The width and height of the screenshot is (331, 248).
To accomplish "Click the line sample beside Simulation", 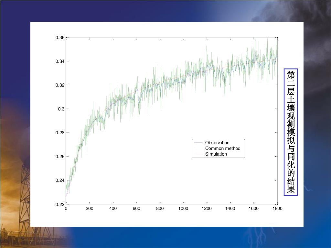I will pyautogui.click(x=198, y=154).
